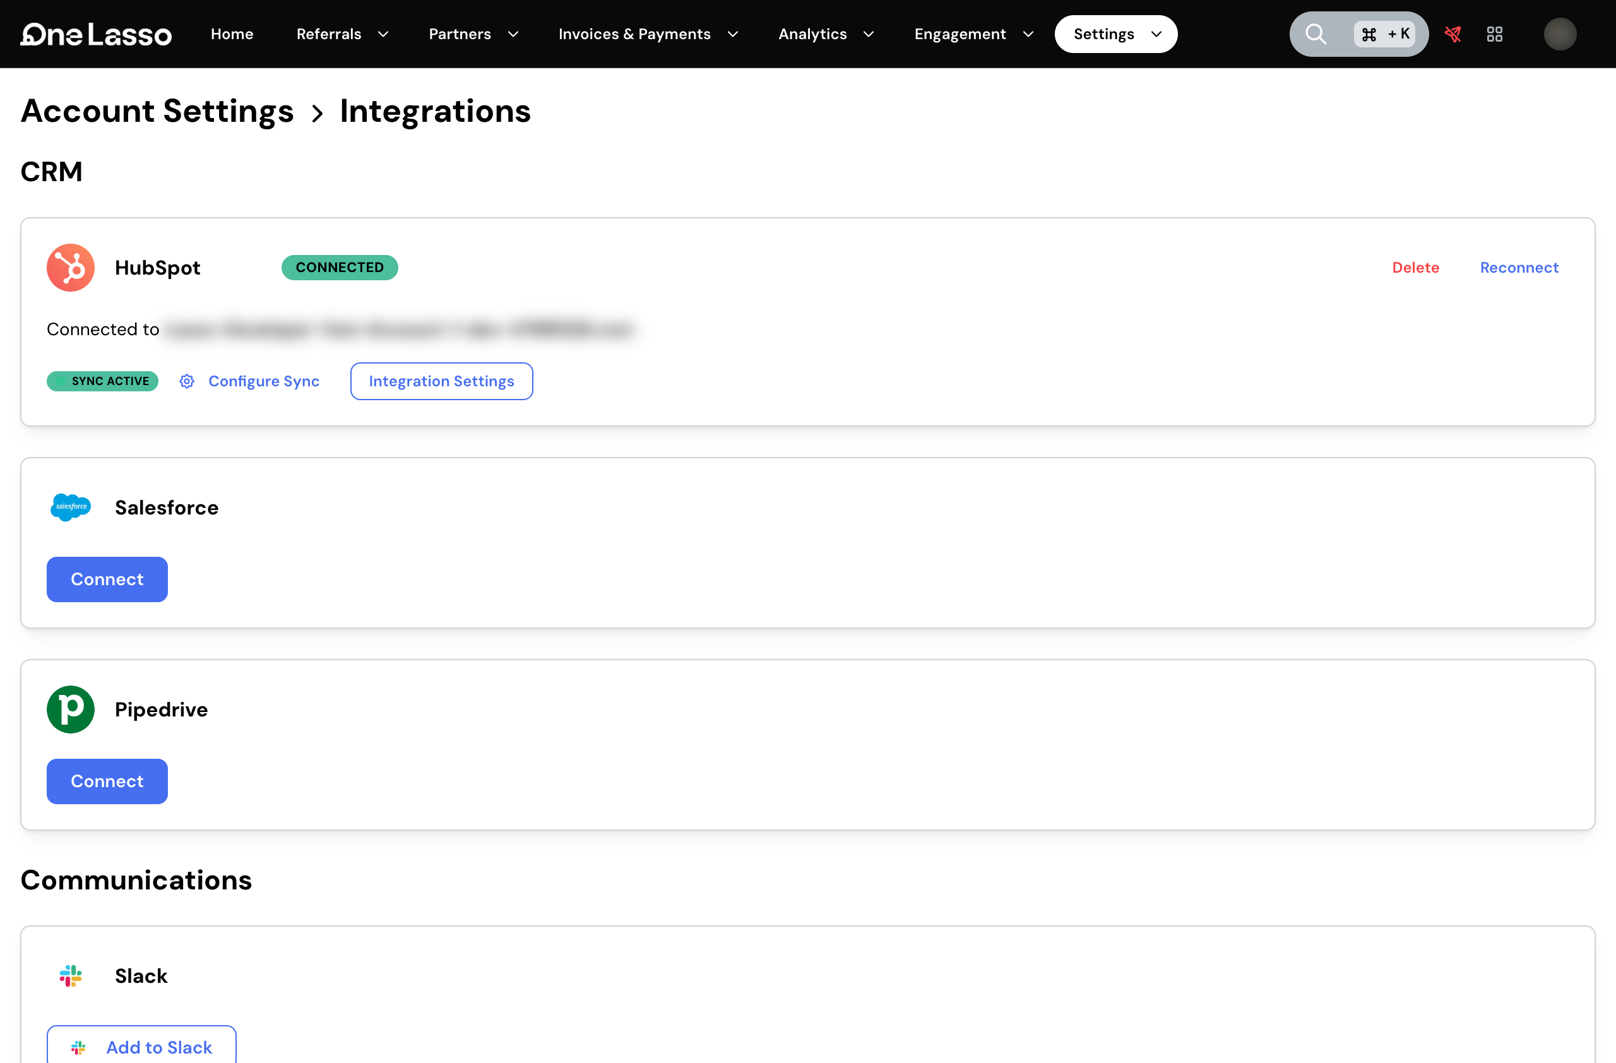Viewport: 1616px width, 1063px height.
Task: Click the CRM section heading
Action: [52, 172]
